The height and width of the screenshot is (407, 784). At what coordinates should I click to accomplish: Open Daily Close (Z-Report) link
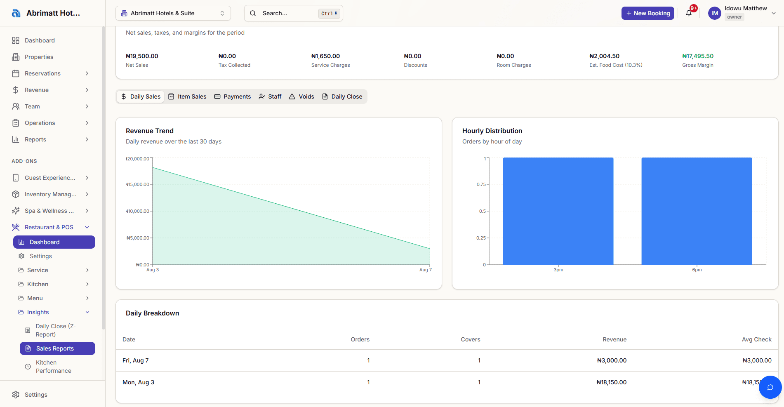coord(57,330)
